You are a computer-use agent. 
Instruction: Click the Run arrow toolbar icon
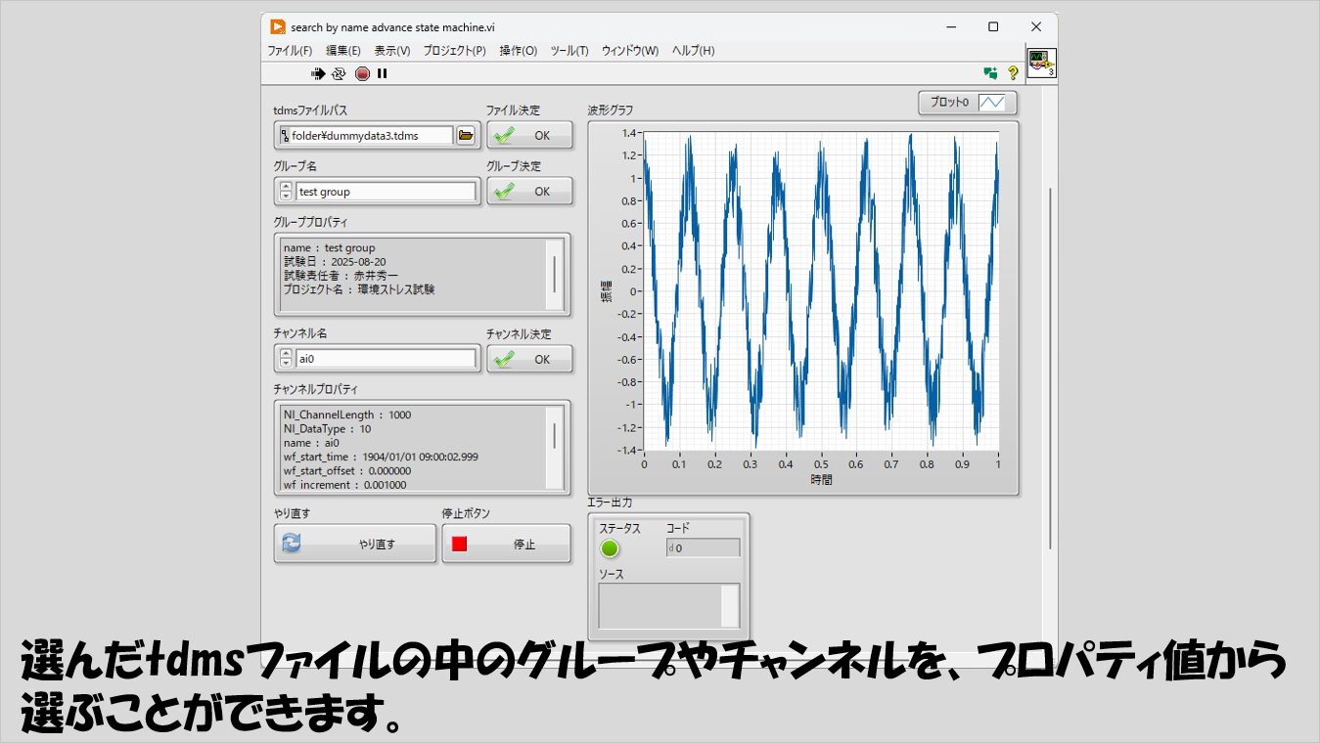click(x=318, y=73)
